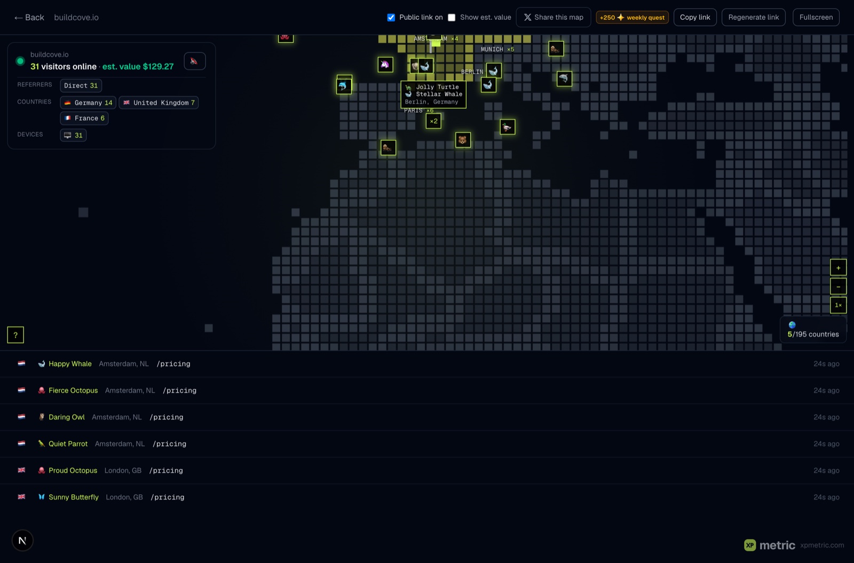The width and height of the screenshot is (854, 563).
Task: Click /pricing in the Sunny Butterfly row
Action: (x=168, y=497)
